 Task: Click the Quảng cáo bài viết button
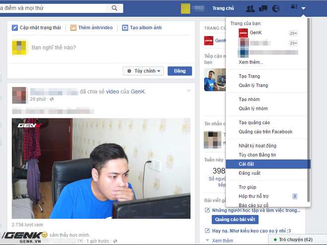[x=235, y=219]
